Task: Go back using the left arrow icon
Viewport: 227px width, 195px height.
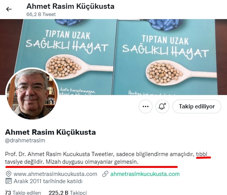Action: click(9, 9)
